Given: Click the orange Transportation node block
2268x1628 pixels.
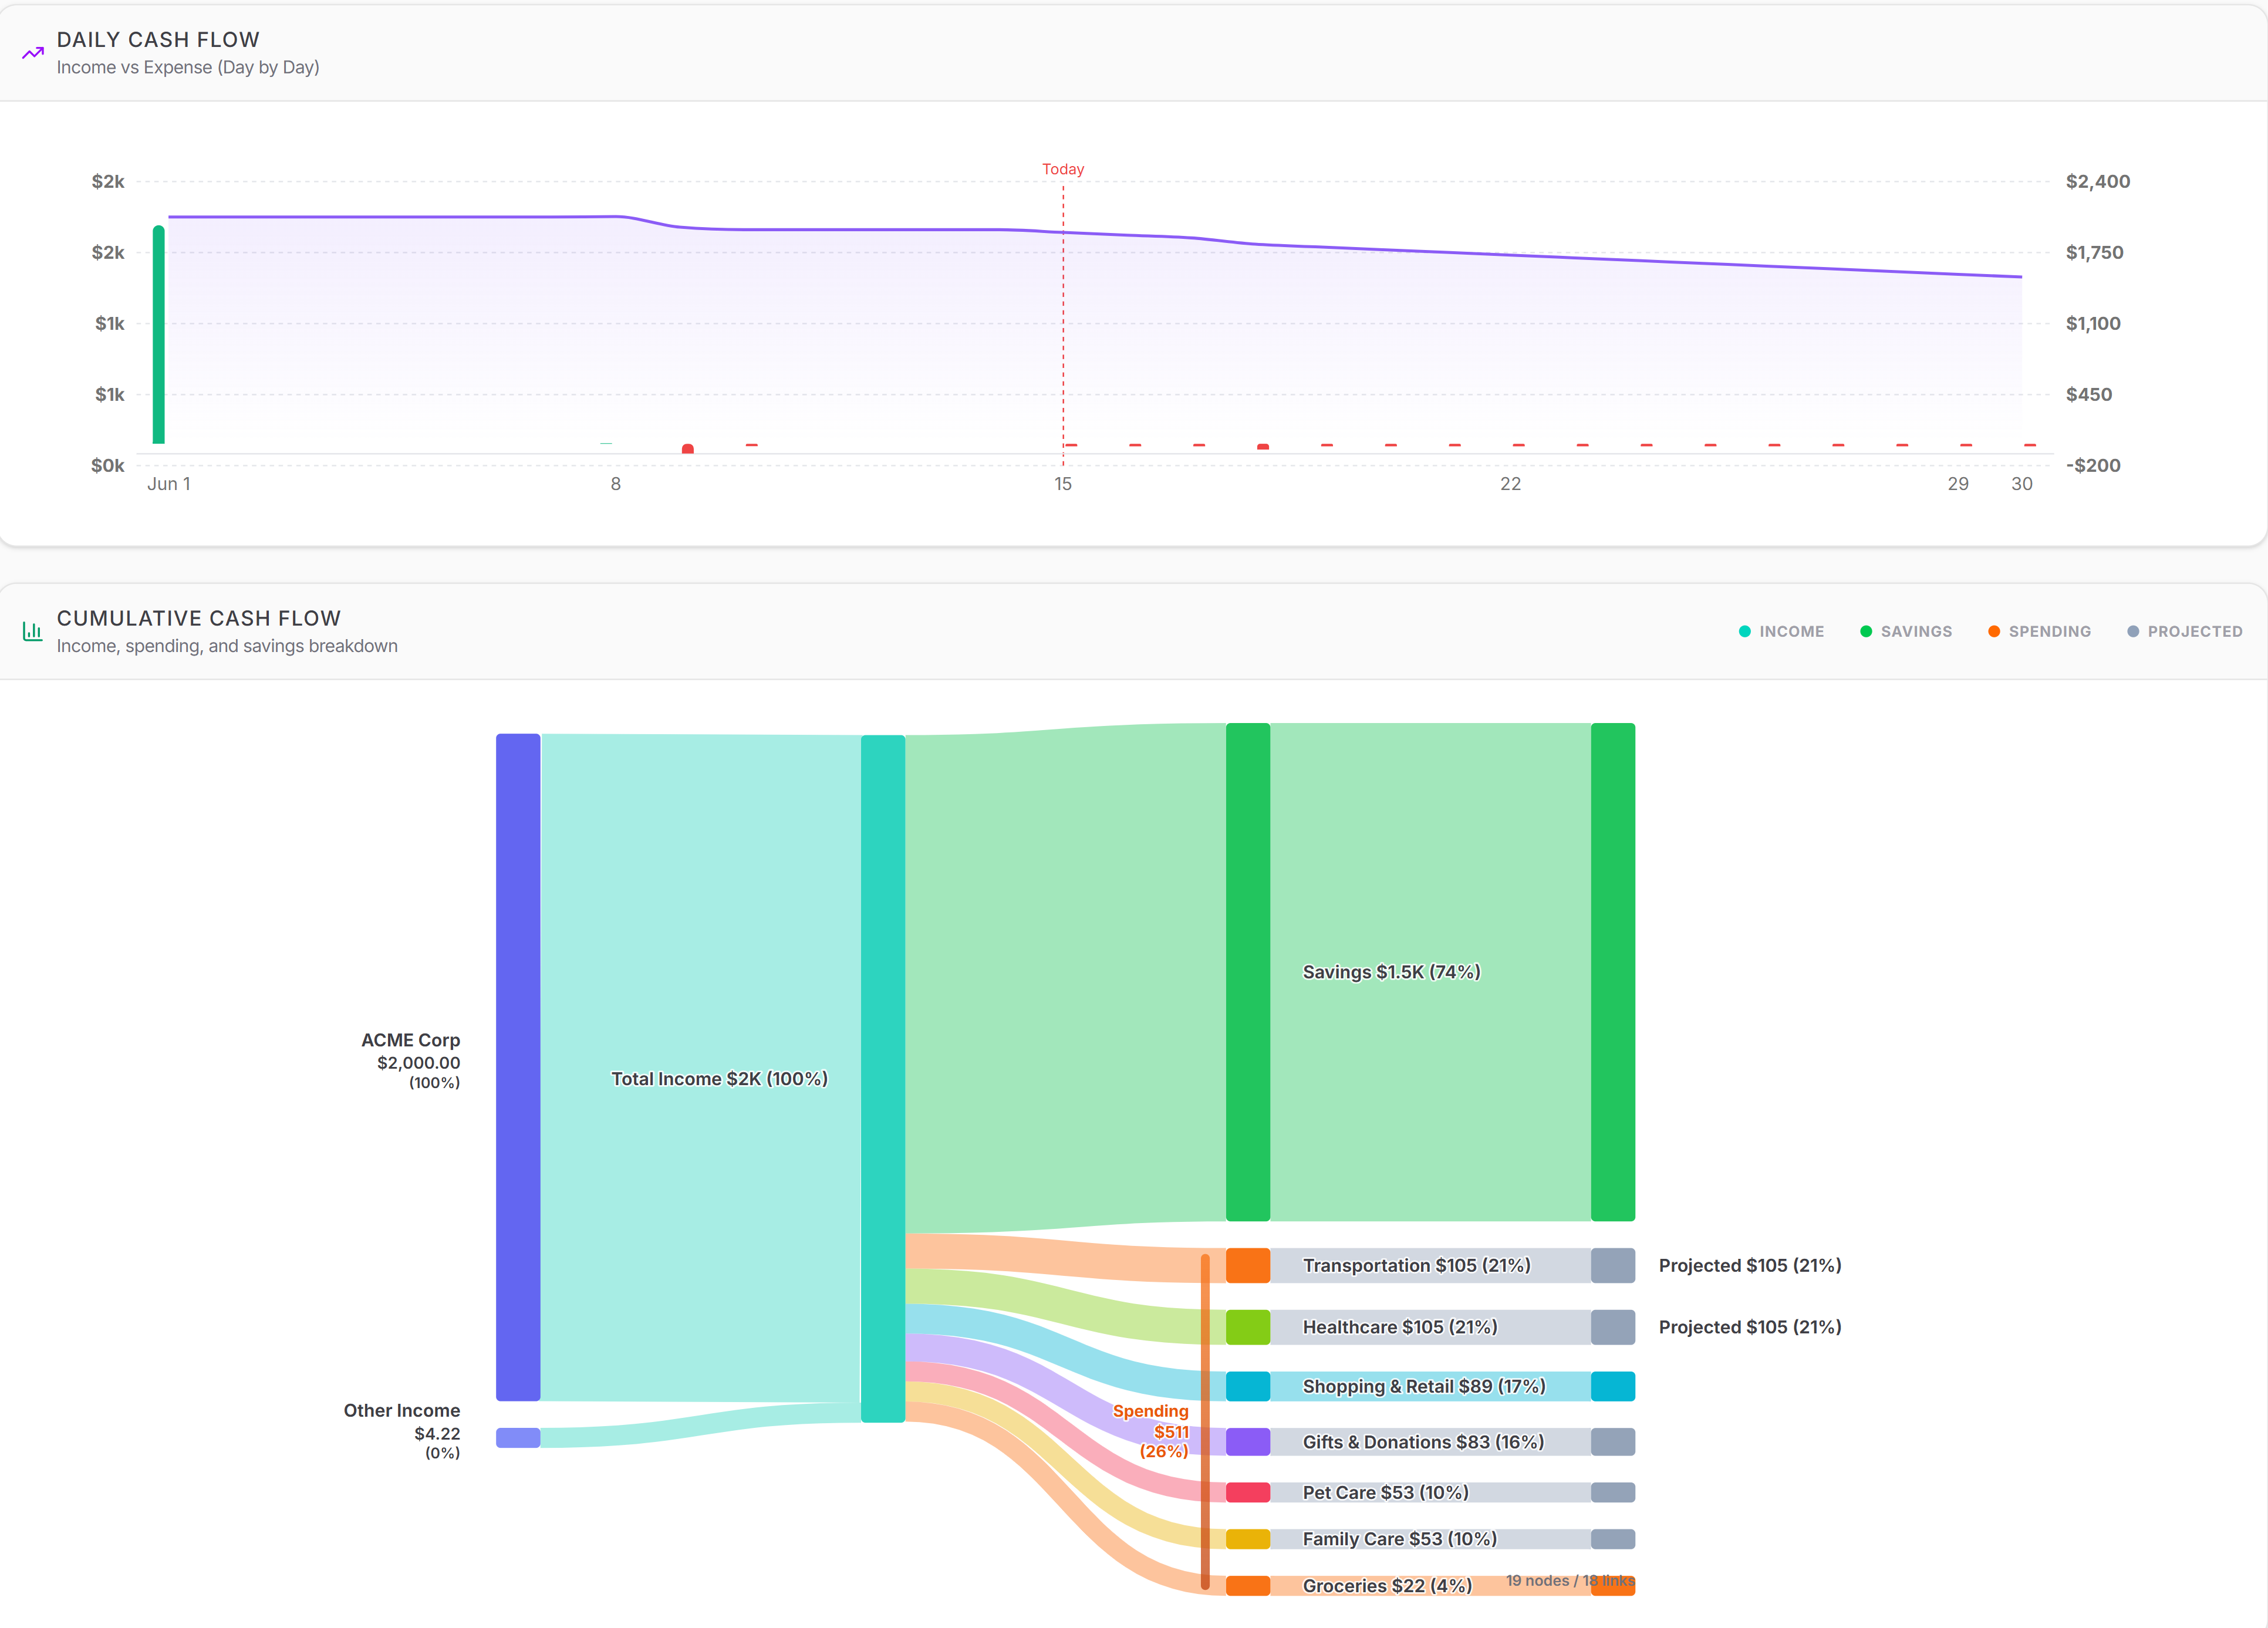Looking at the screenshot, I should pyautogui.click(x=1248, y=1265).
